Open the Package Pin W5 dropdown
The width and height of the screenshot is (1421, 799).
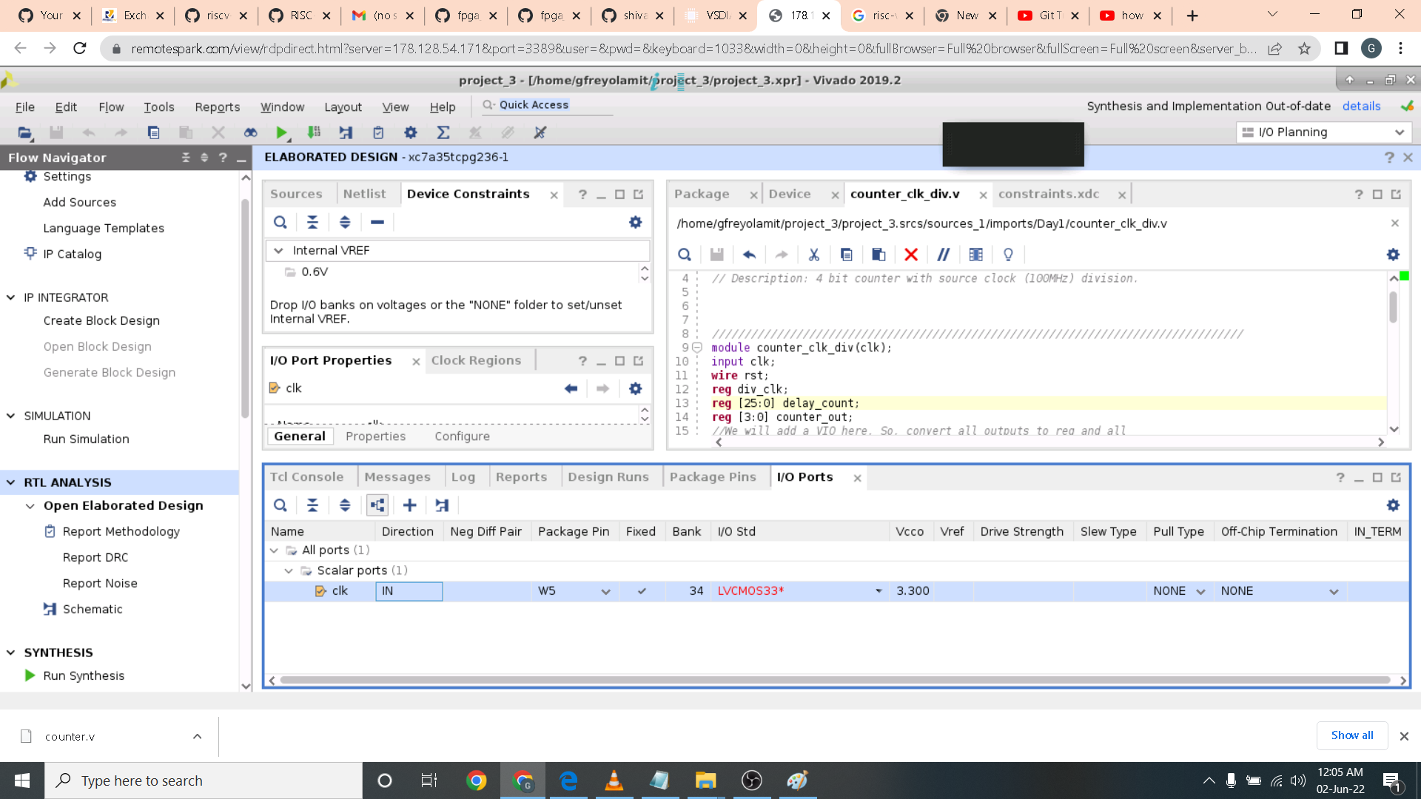coord(605,591)
